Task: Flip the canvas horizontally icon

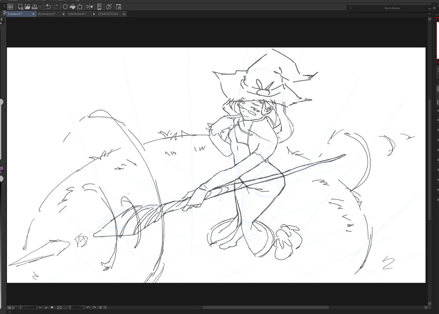Action: [90, 7]
